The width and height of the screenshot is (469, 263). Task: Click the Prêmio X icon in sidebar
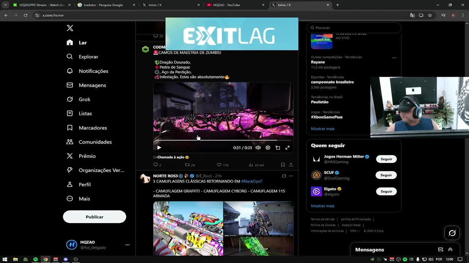(70, 156)
